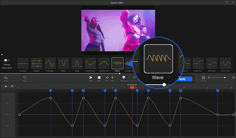Toggle the magnet snap icon
The height and width of the screenshot is (138, 236).
coord(12,86)
